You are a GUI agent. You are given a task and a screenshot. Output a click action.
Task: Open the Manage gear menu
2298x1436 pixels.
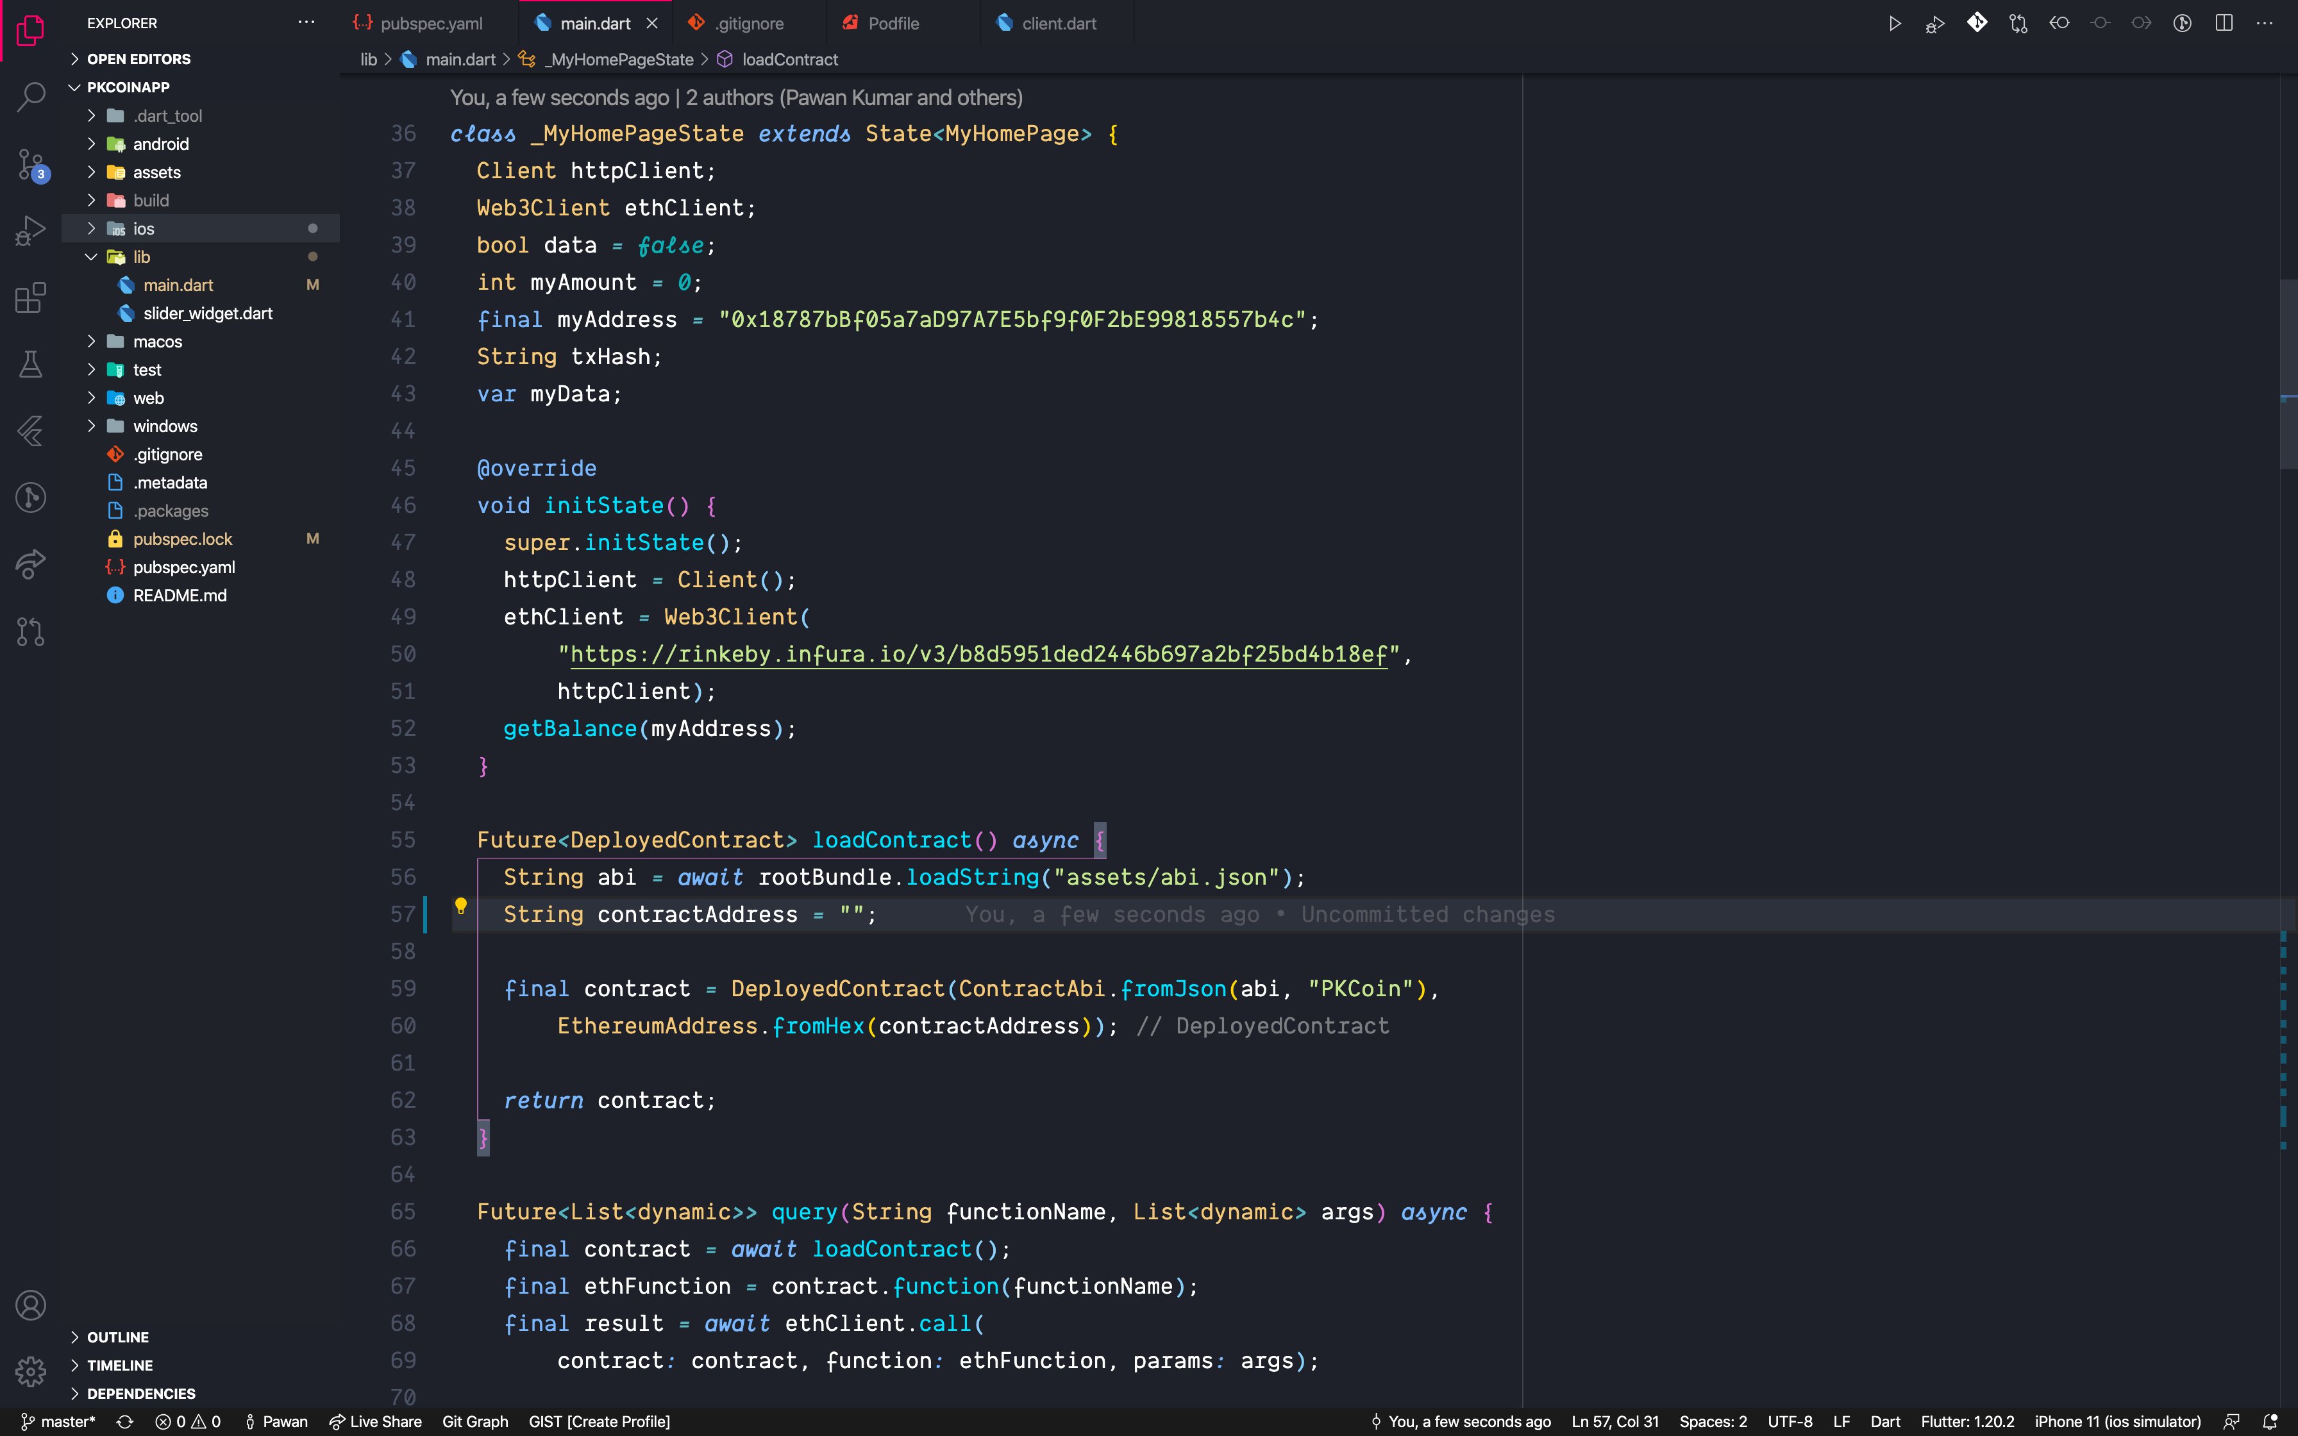30,1373
